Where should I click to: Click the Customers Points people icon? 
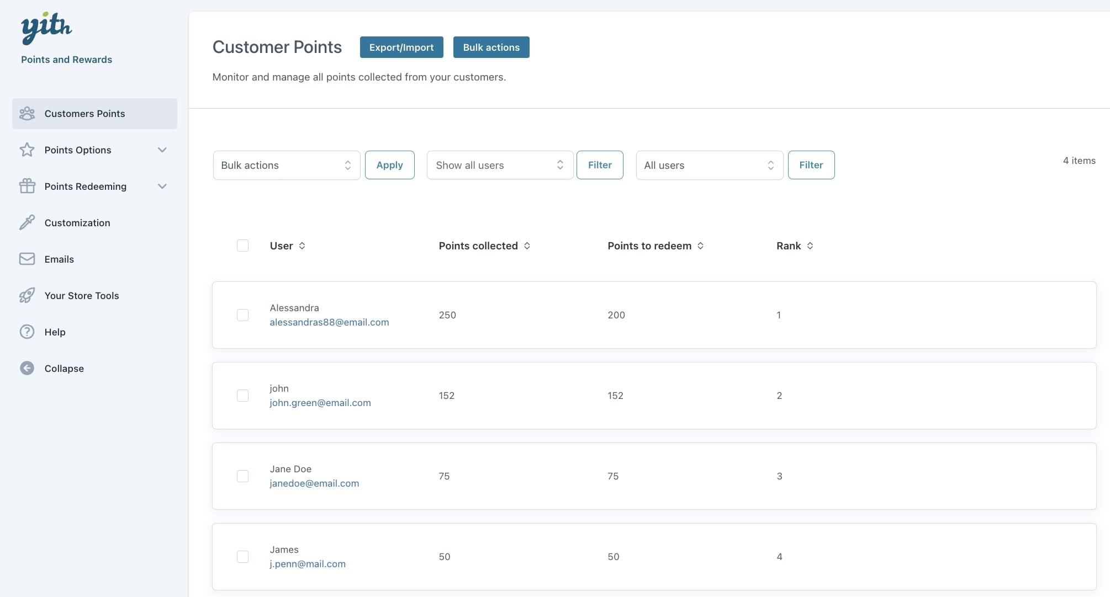click(27, 114)
